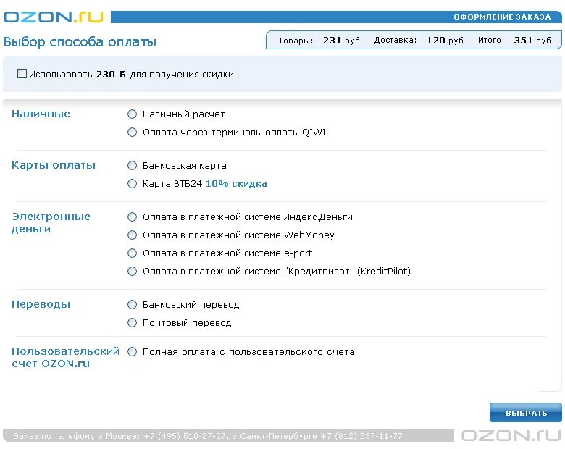The height and width of the screenshot is (449, 565).
Task: Click the gray OZON.ru footer logo
Action: pos(511,435)
